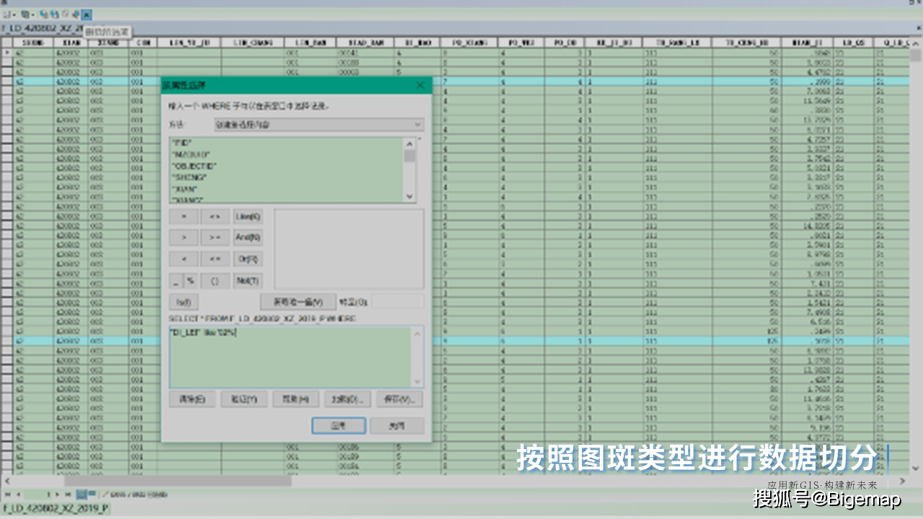
Task: Insert the underscore (_) wildcard
Action: tap(176, 280)
